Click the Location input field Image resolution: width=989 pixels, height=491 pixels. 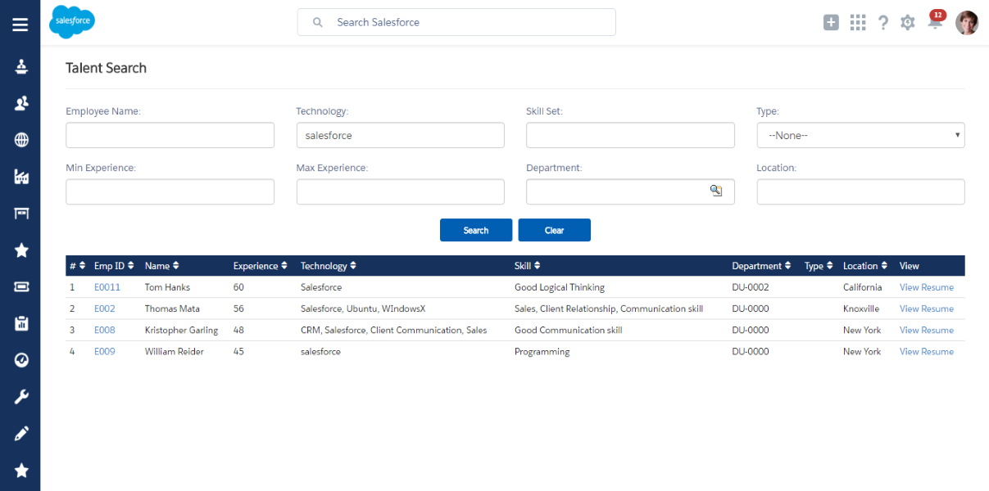pos(860,191)
